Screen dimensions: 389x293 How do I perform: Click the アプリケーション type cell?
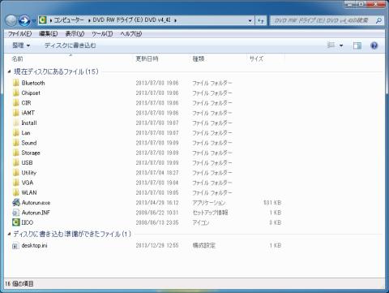209,202
